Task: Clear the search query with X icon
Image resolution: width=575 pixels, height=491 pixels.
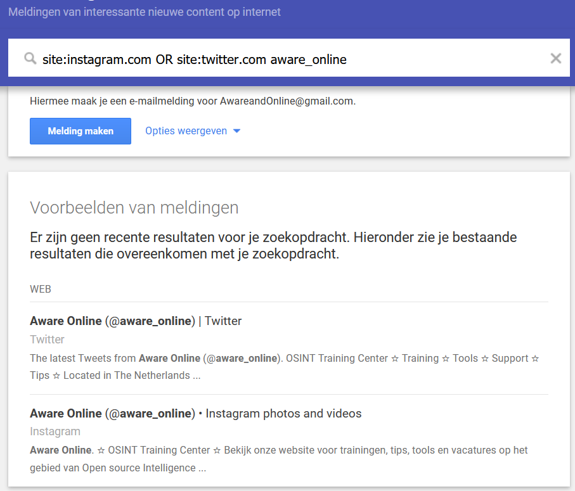Action: coord(555,58)
